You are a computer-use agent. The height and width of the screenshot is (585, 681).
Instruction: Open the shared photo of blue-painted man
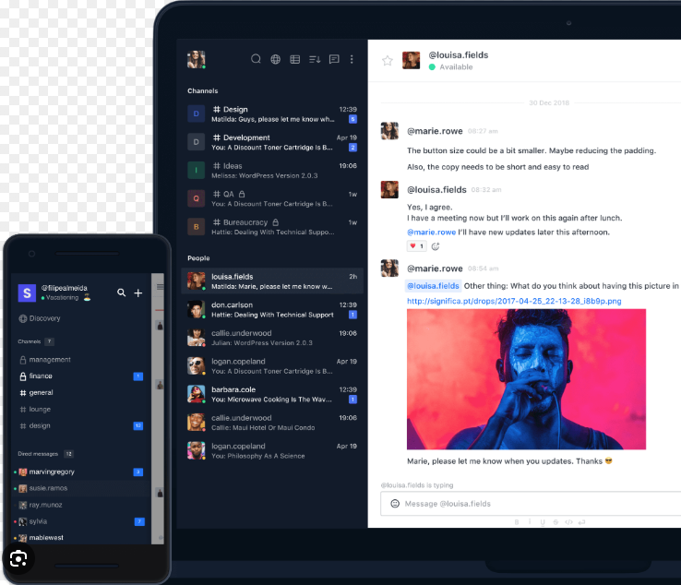526,379
